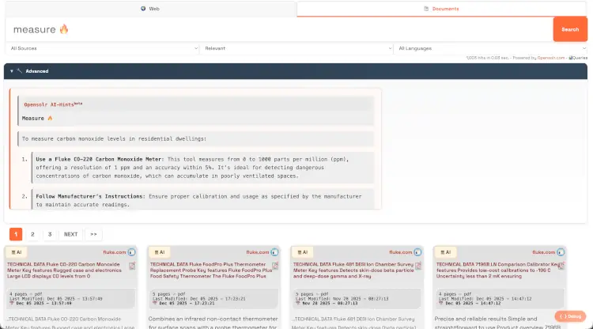
Task: Click '4 pages - pdf' on CO-220 card
Action: point(26,294)
